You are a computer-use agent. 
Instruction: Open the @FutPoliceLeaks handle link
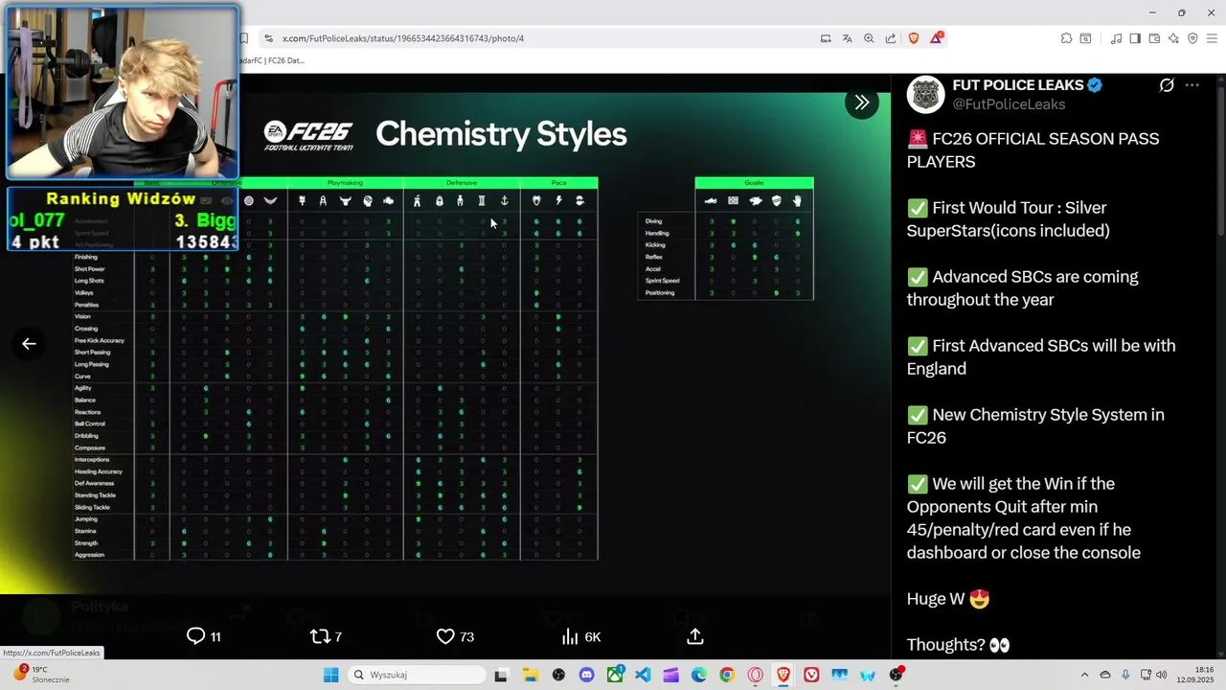[1009, 103]
